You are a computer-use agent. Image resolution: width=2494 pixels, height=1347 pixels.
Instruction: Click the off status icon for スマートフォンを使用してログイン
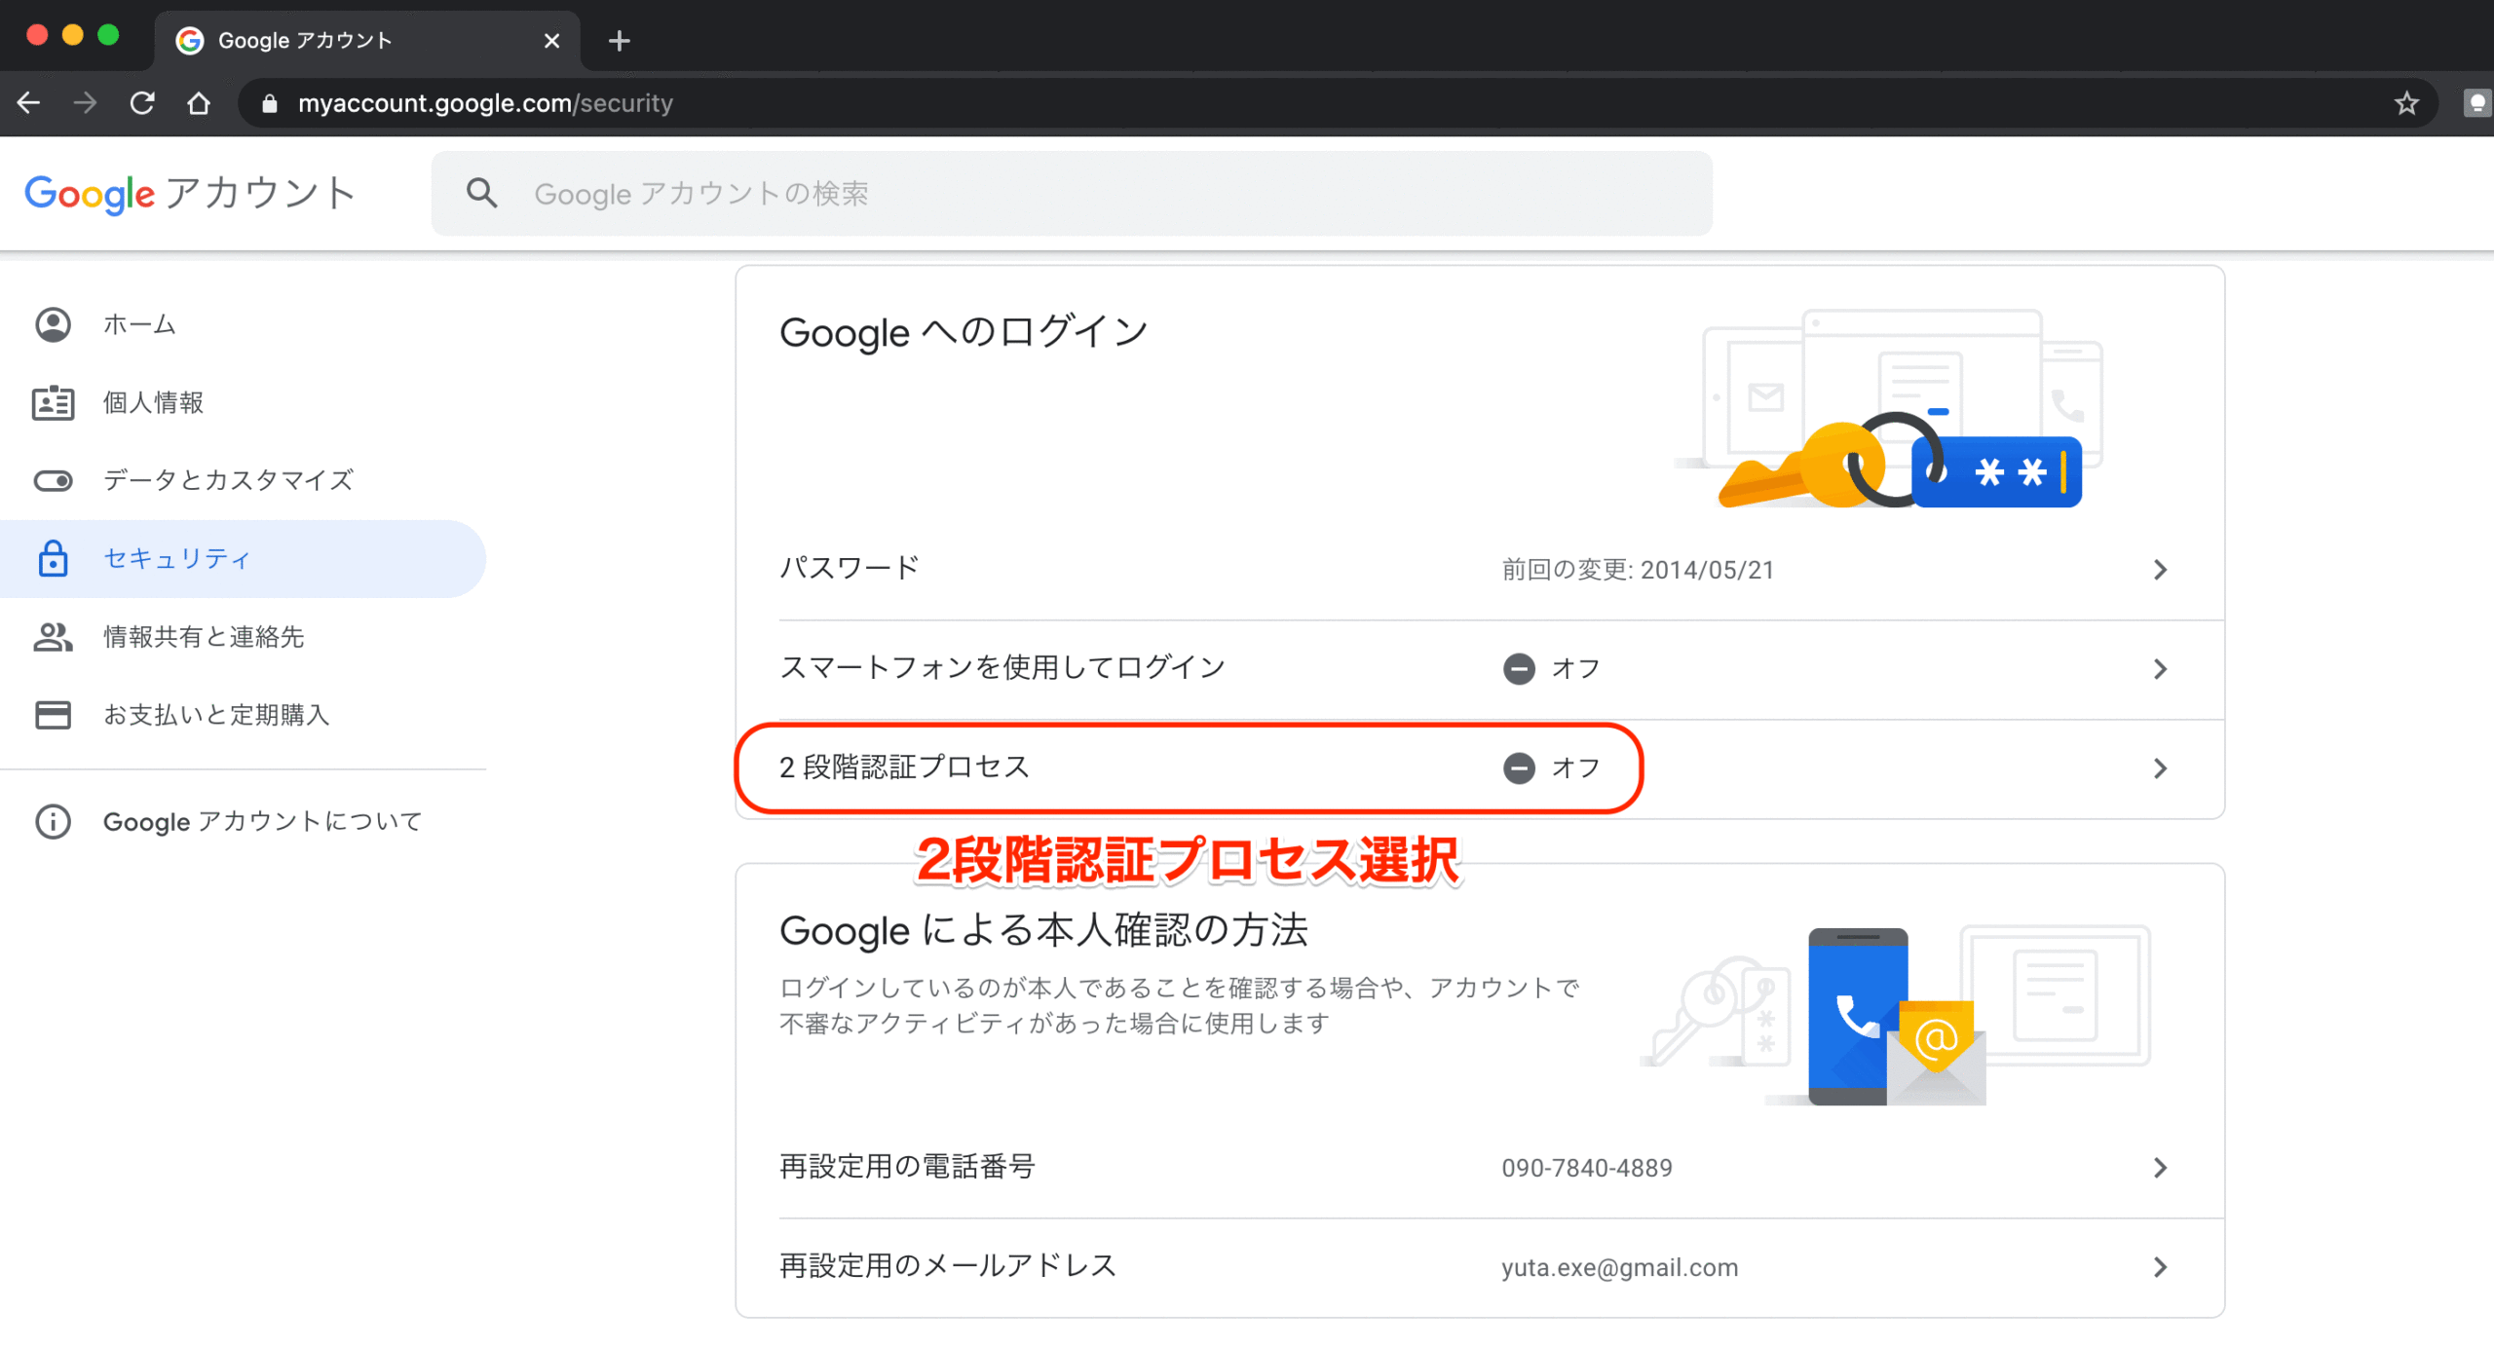click(x=1519, y=669)
